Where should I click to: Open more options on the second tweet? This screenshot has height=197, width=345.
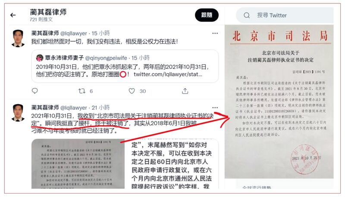coord(215,108)
